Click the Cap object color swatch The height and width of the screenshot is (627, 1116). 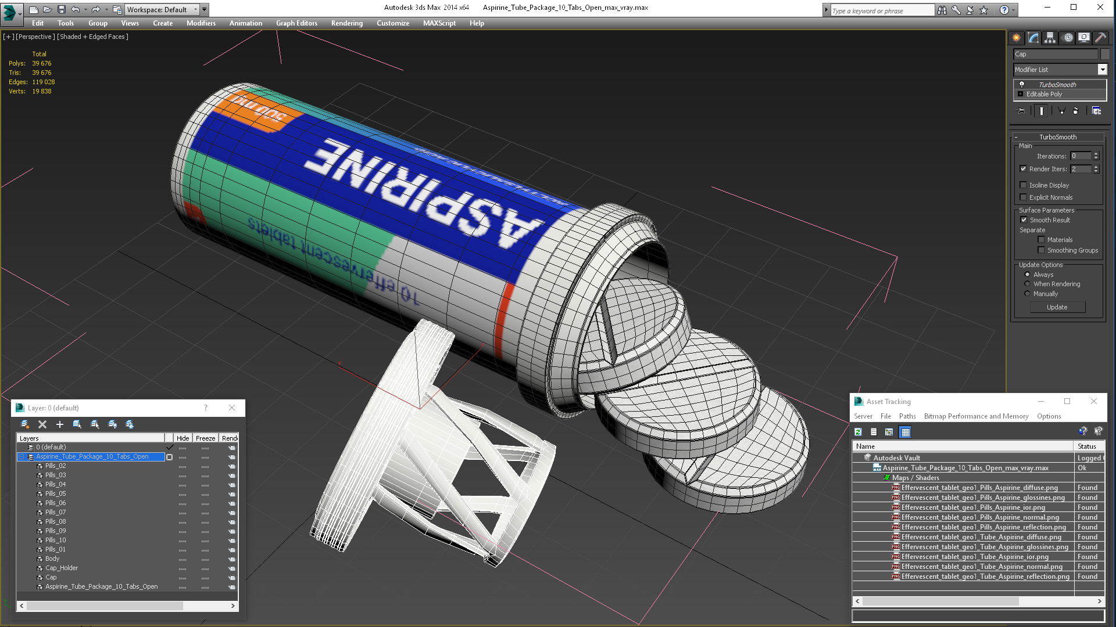(1105, 54)
